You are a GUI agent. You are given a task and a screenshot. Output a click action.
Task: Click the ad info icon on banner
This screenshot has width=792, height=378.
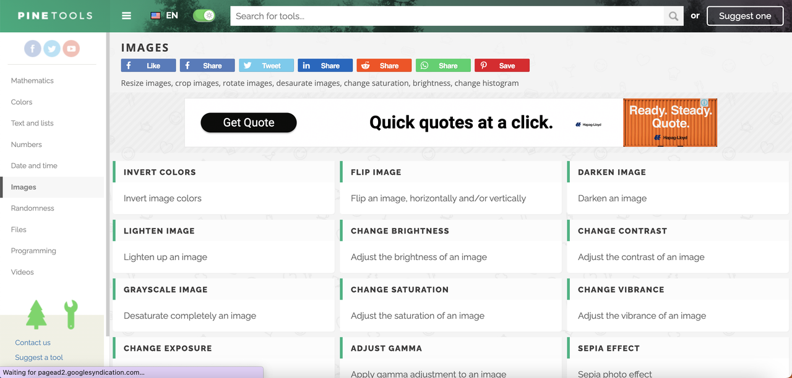[704, 103]
